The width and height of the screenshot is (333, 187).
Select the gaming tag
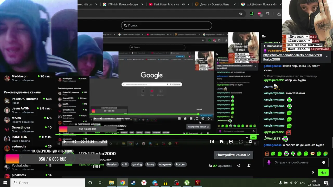137,164
